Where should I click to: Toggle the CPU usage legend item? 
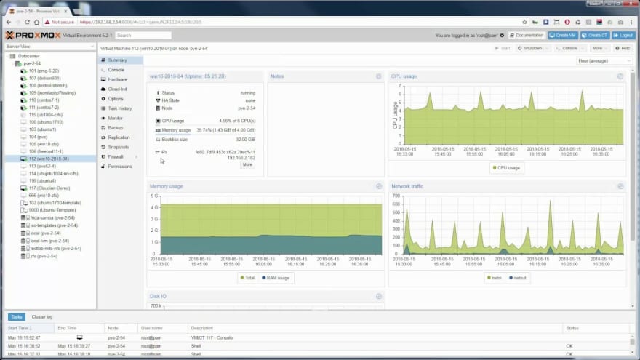(x=506, y=168)
